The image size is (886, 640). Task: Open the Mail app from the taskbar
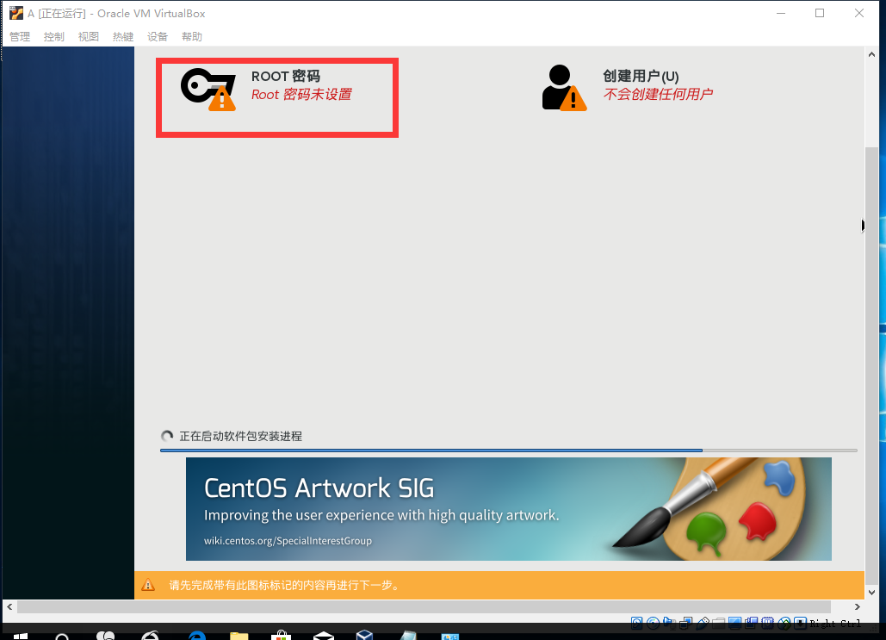coord(323,636)
